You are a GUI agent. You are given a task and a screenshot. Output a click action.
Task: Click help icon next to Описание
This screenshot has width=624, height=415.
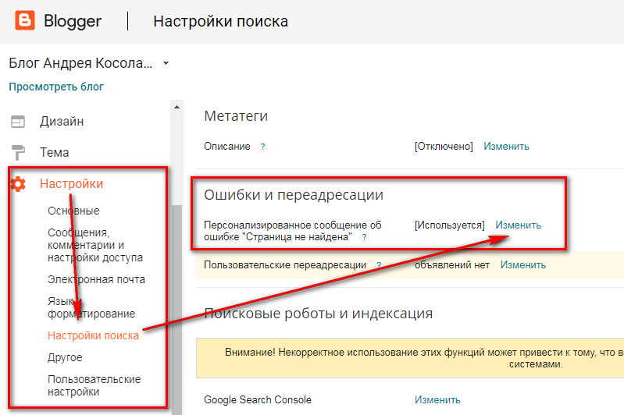pos(262,147)
